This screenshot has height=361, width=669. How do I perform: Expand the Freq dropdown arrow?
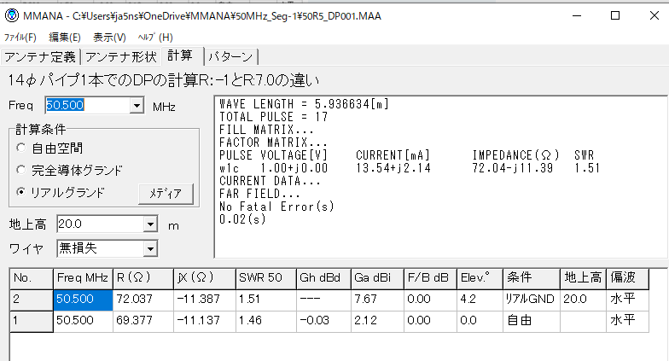pos(137,106)
